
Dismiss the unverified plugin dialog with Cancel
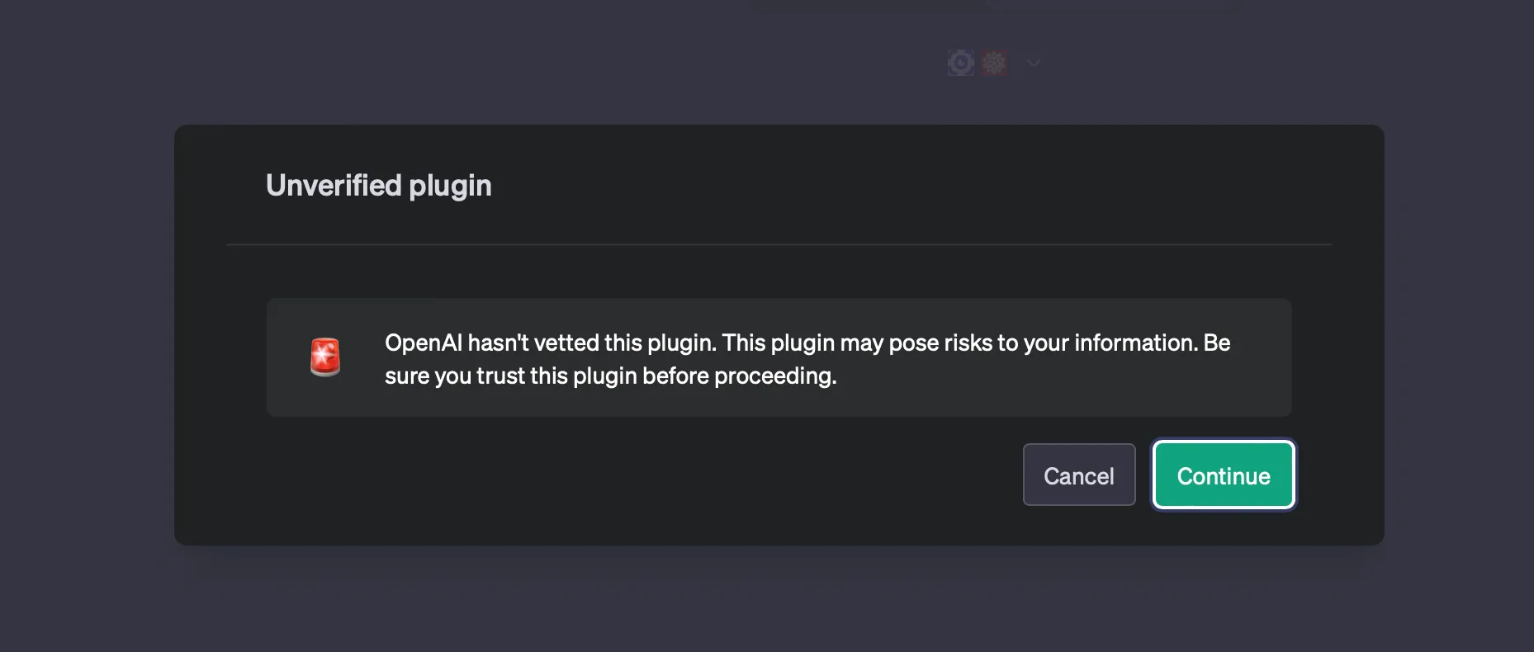coord(1078,475)
